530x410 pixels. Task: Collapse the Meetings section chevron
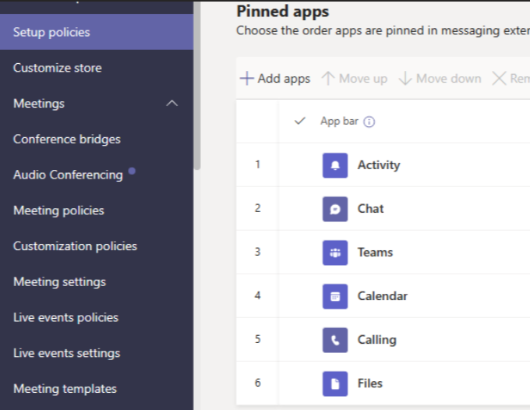click(x=171, y=104)
